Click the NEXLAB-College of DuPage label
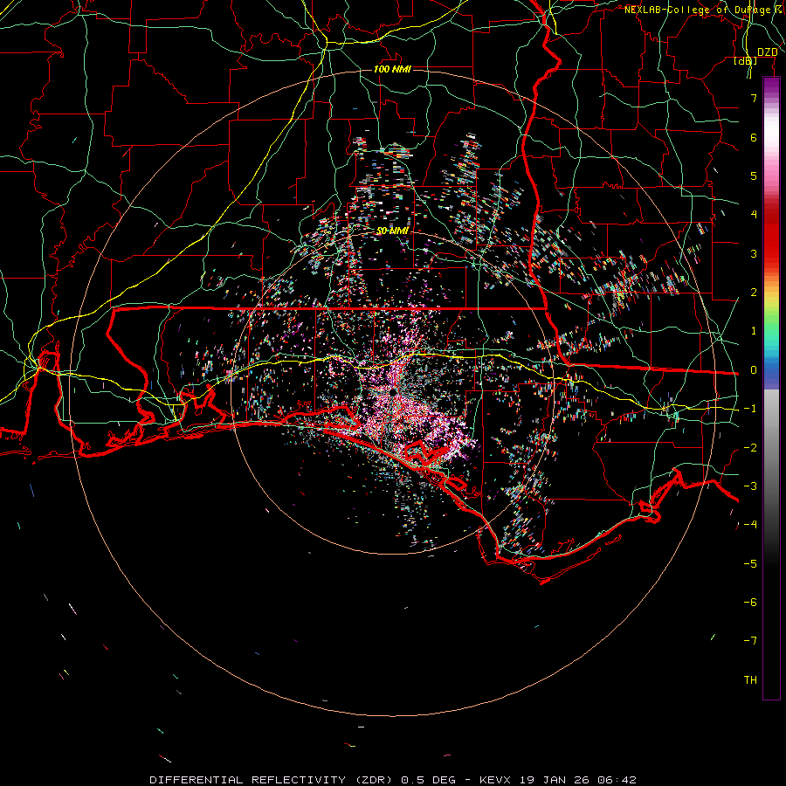The width and height of the screenshot is (786, 786). [x=698, y=10]
